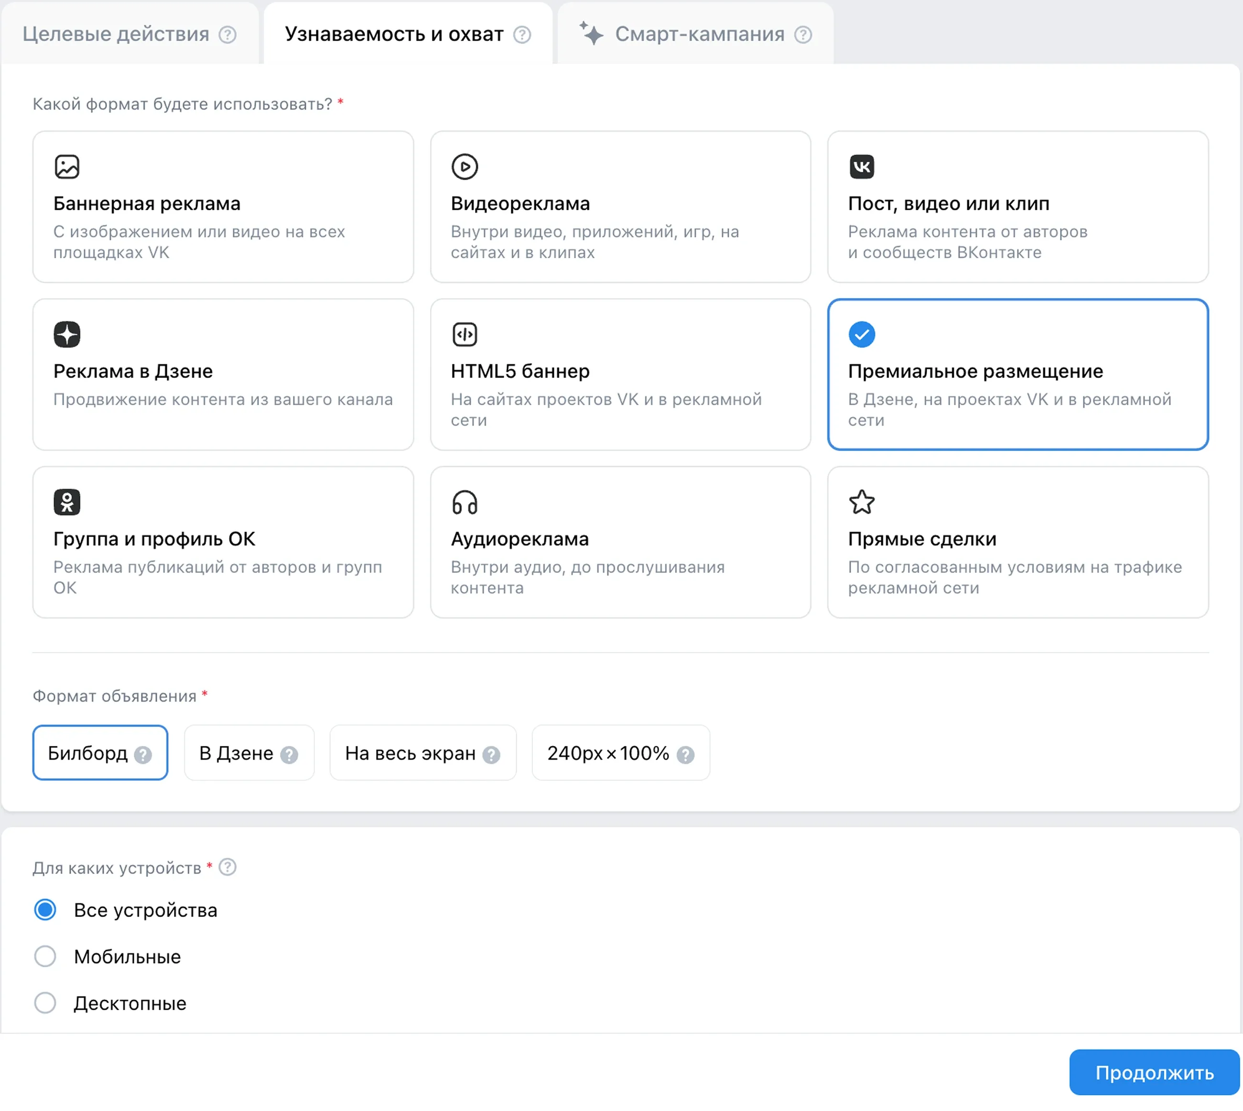Click description Реклама контента от авторов и сообществ ВКонтакте
Image resolution: width=1243 pixels, height=1111 pixels.
point(968,242)
